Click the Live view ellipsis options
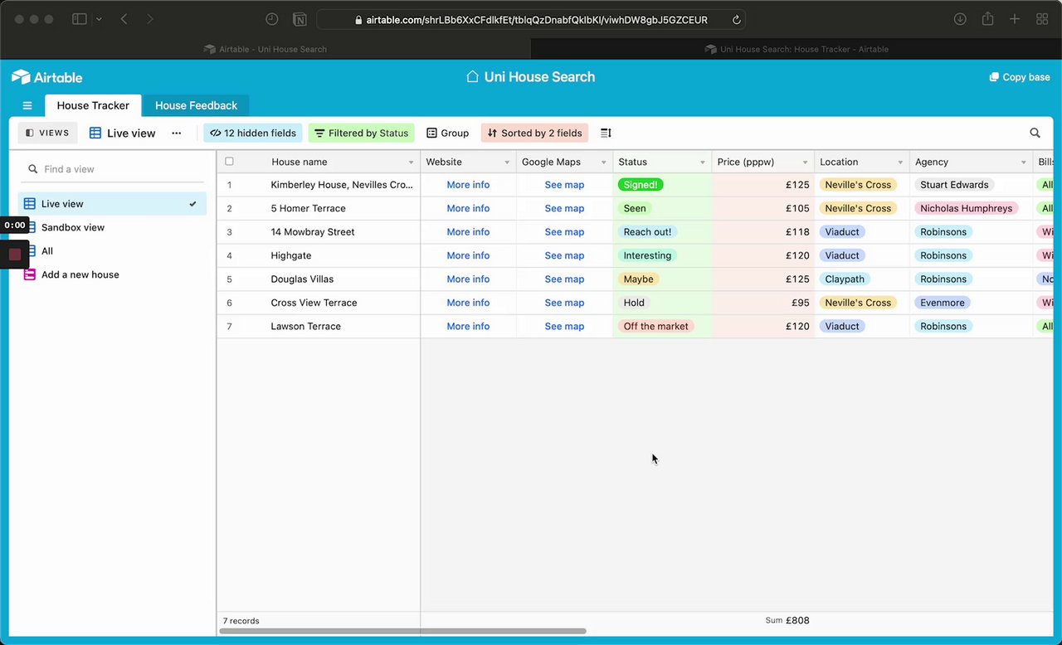Image resolution: width=1062 pixels, height=645 pixels. coord(176,133)
